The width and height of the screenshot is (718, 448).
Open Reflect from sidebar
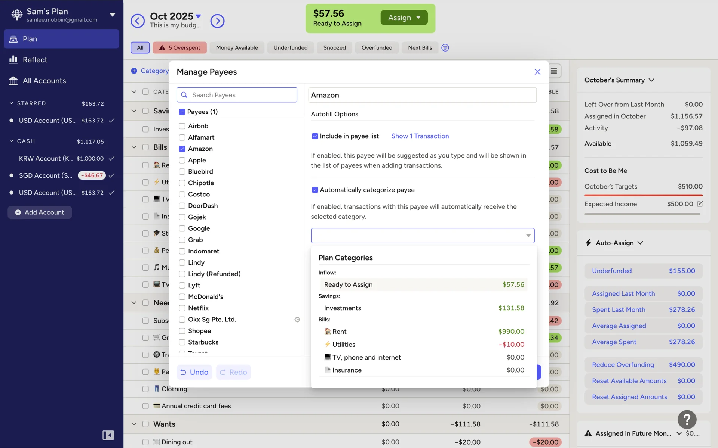[x=35, y=60]
